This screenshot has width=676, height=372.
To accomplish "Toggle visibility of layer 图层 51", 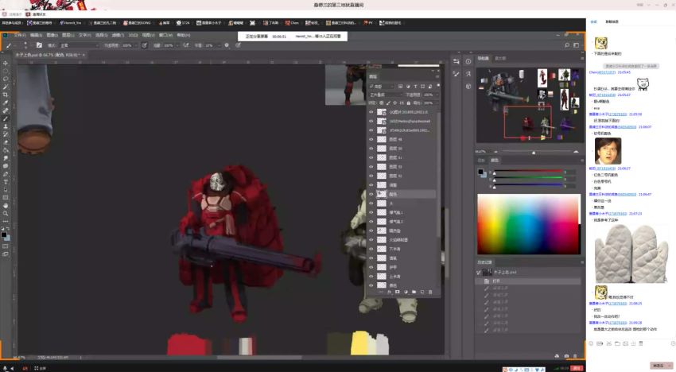I will [371, 157].
